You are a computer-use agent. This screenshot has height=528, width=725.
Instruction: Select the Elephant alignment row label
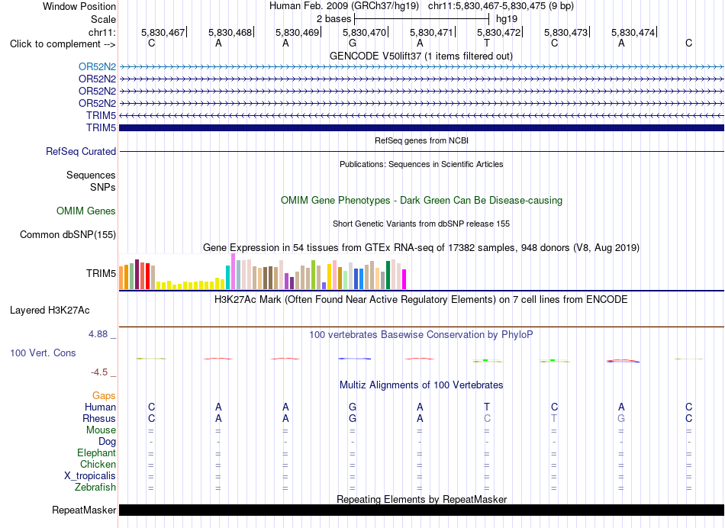96,452
